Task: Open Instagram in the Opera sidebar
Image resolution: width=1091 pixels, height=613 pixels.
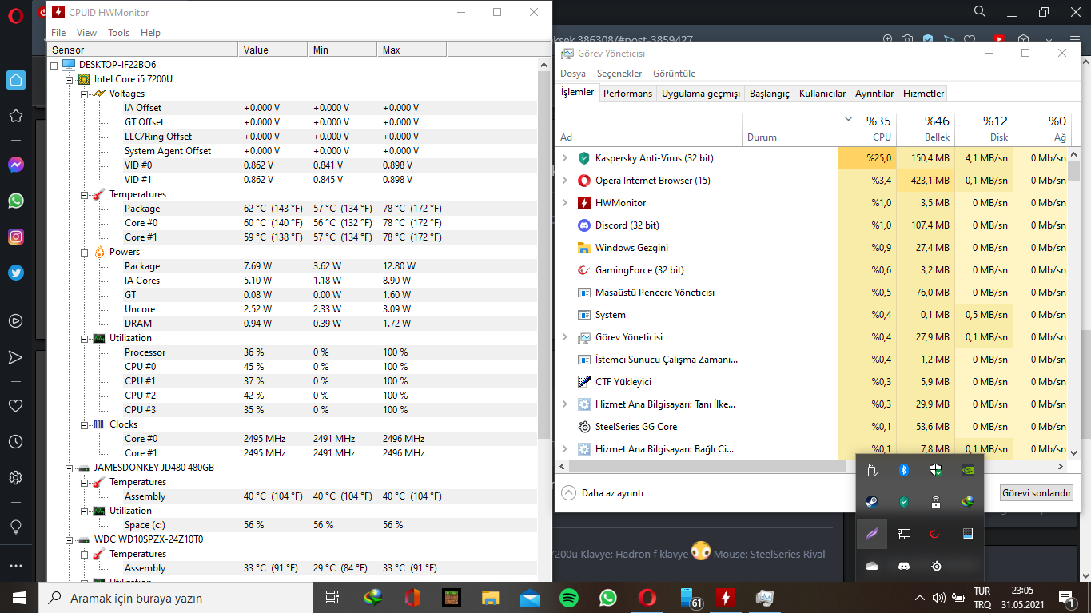Action: tap(15, 237)
